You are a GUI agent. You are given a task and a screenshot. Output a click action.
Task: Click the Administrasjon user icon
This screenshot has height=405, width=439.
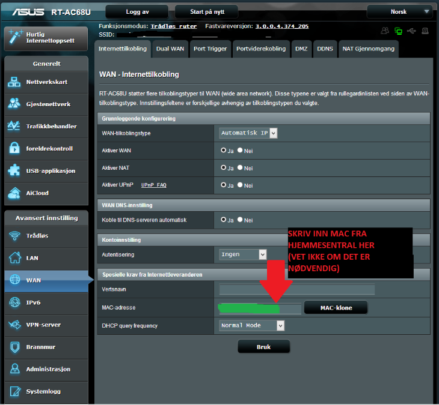pyautogui.click(x=15, y=368)
